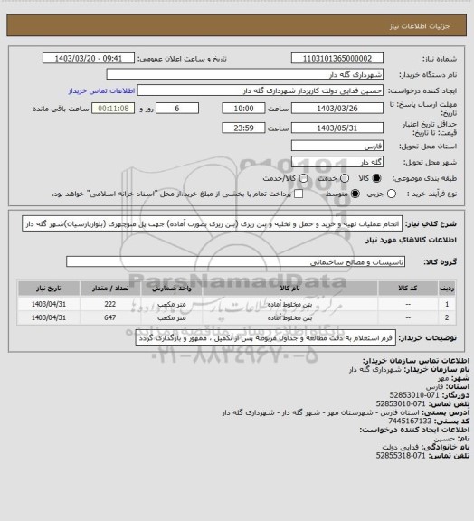Click the تعداد / مقدار column header
The width and height of the screenshot is (474, 521).
[110, 289]
